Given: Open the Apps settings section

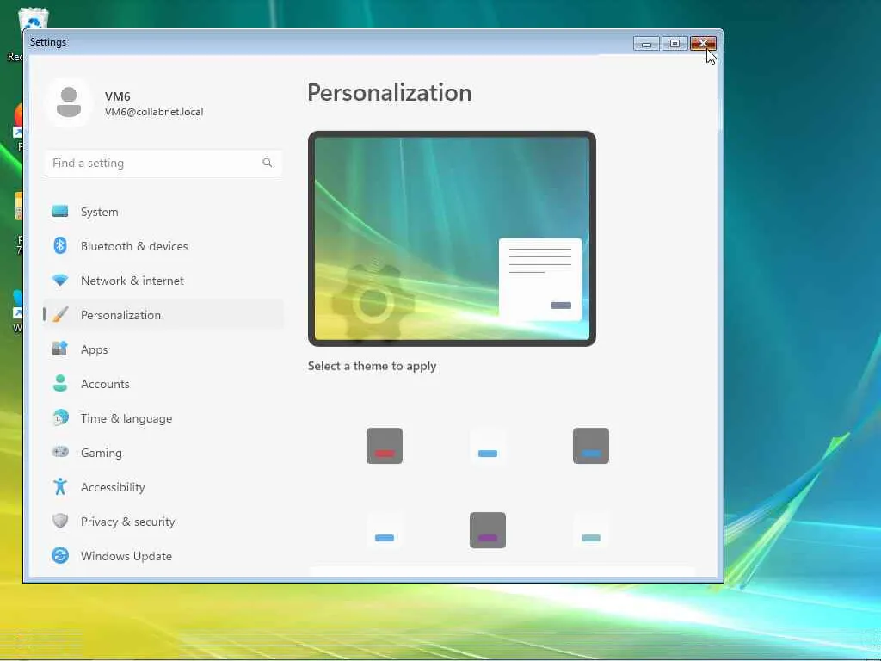Looking at the screenshot, I should coord(163,349).
